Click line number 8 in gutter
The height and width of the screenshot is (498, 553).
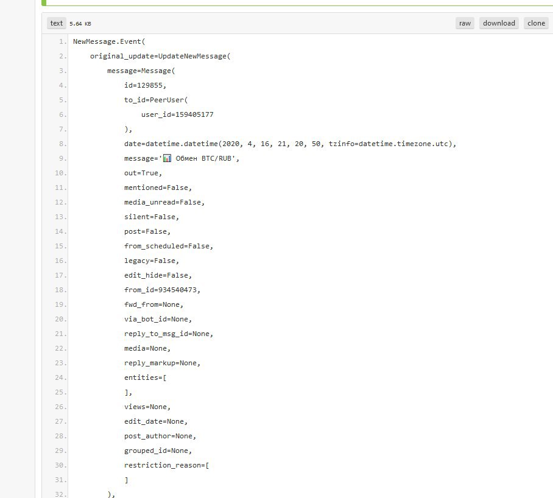click(63, 144)
